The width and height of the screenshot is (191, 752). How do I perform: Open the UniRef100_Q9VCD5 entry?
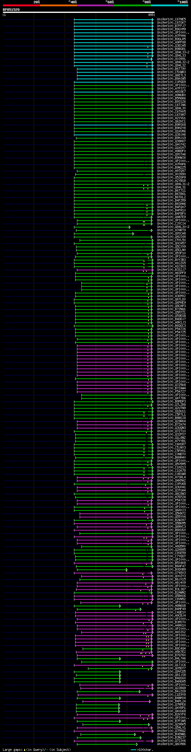tap(171, 672)
